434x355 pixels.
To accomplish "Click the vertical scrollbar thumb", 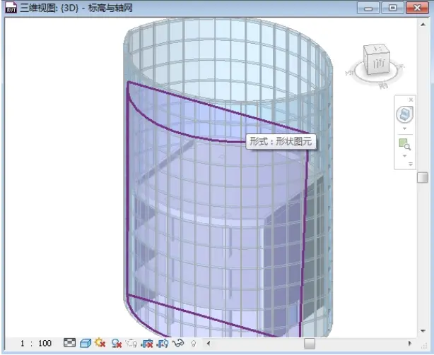I will 423,177.
